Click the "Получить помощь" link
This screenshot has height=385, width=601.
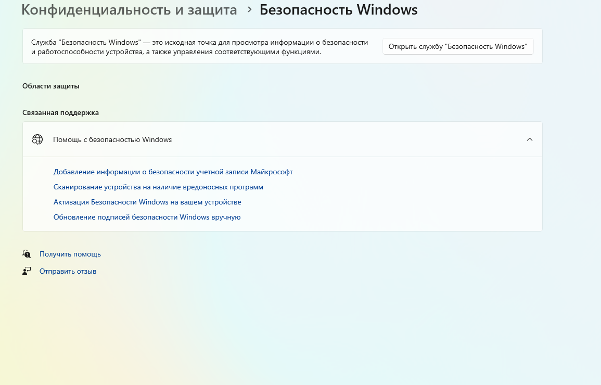[x=70, y=254]
